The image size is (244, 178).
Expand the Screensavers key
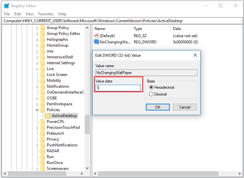point(37,169)
